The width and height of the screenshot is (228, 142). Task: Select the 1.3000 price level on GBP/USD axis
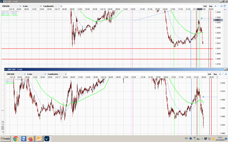click(x=222, y=100)
